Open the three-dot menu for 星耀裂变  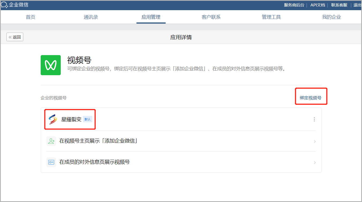(314, 119)
